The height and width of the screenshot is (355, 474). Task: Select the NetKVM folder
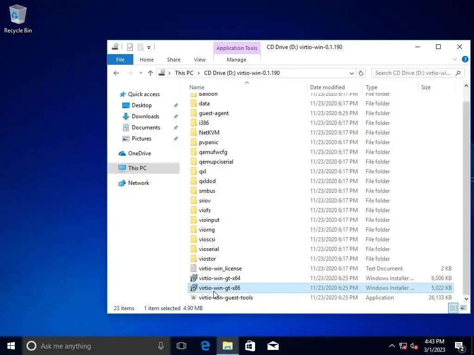(209, 133)
